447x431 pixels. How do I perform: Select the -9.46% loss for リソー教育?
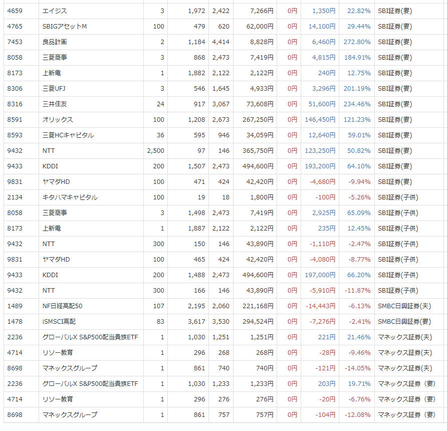click(x=359, y=353)
